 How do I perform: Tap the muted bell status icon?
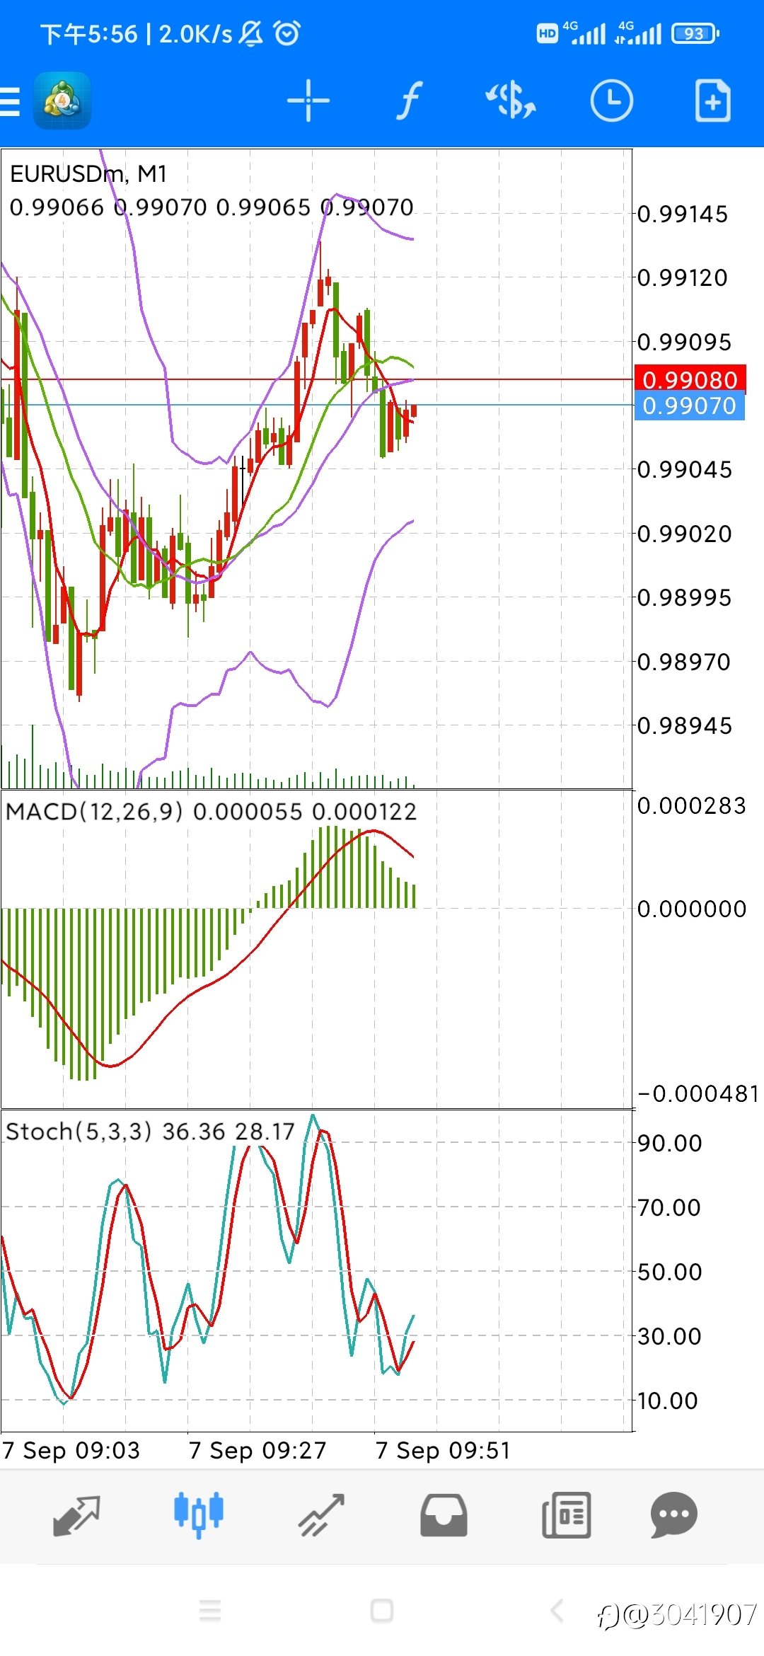tap(250, 33)
